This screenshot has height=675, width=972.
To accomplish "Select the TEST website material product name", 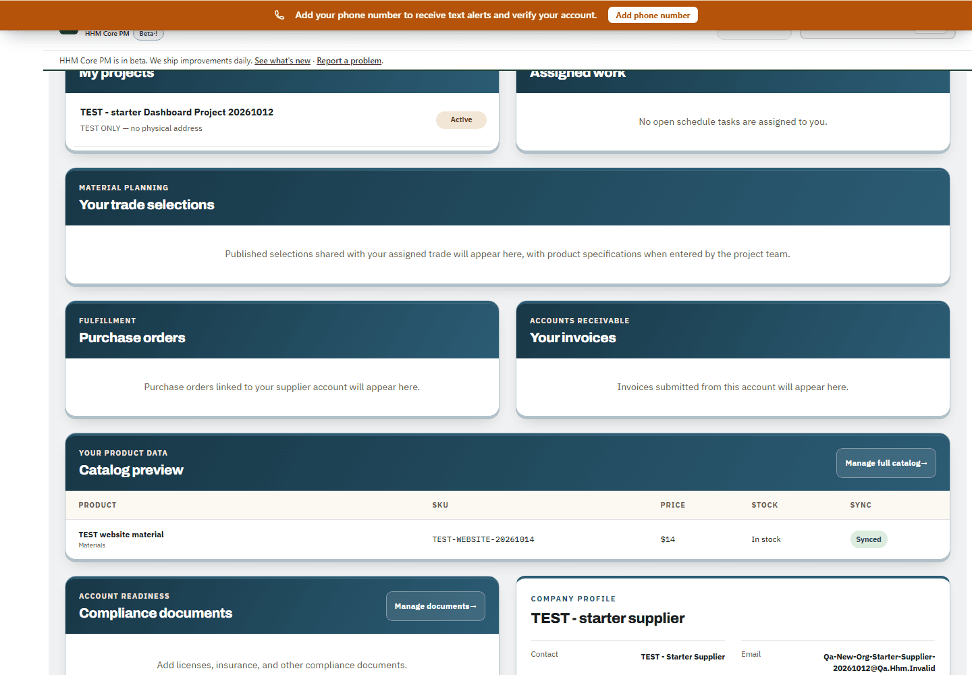I will tap(122, 534).
